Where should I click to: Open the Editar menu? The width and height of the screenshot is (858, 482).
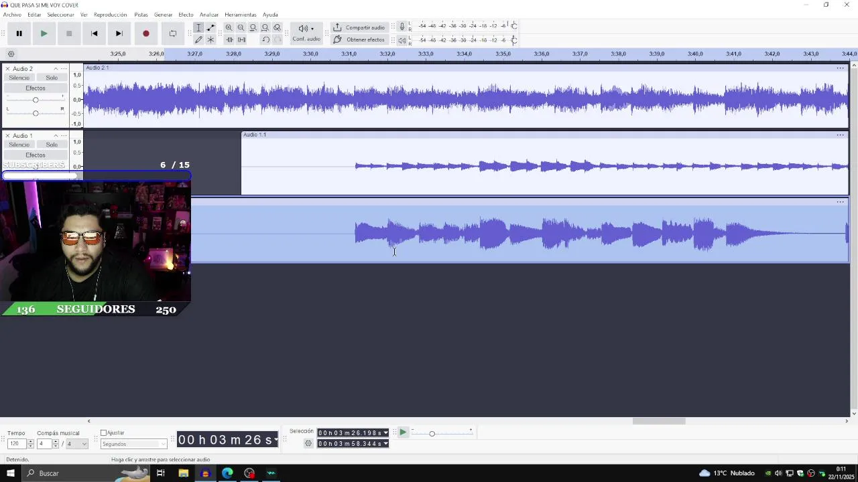click(34, 15)
